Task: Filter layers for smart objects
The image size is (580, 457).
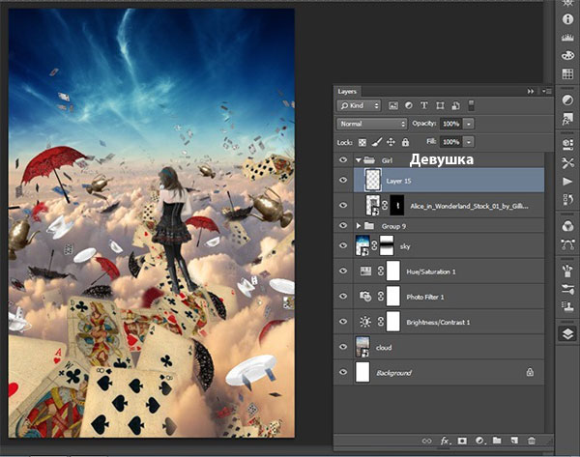Action: 455,105
